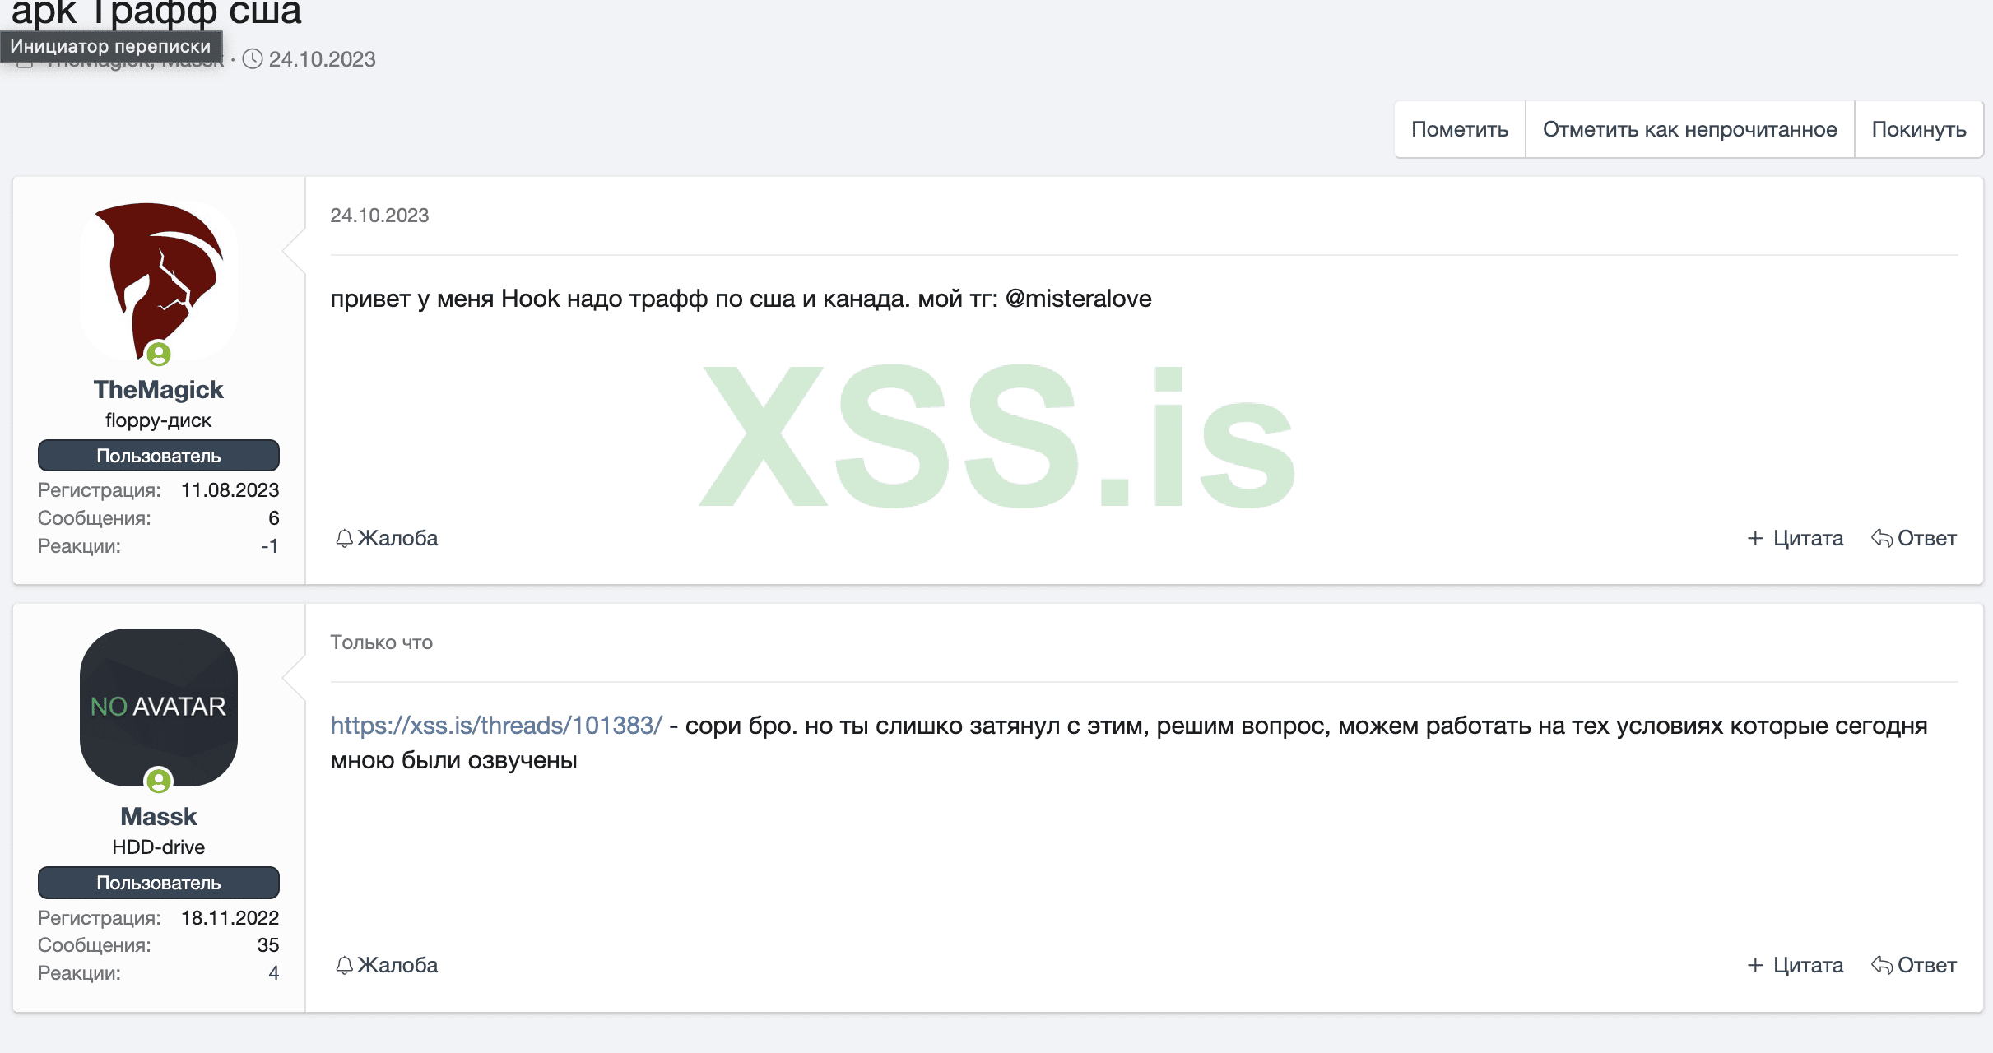Click online status badge on TheMagick's avatar

click(x=159, y=355)
